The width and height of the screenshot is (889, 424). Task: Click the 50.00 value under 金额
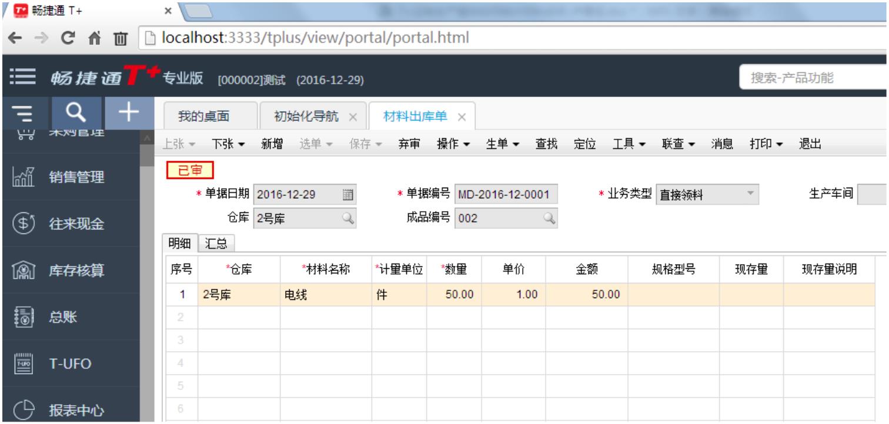click(606, 295)
